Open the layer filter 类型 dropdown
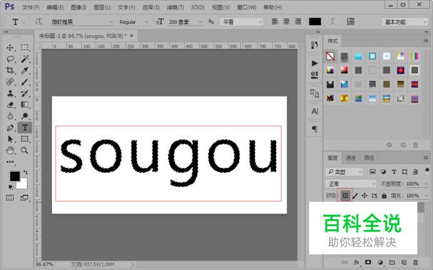The height and width of the screenshot is (270, 433). tap(344, 172)
